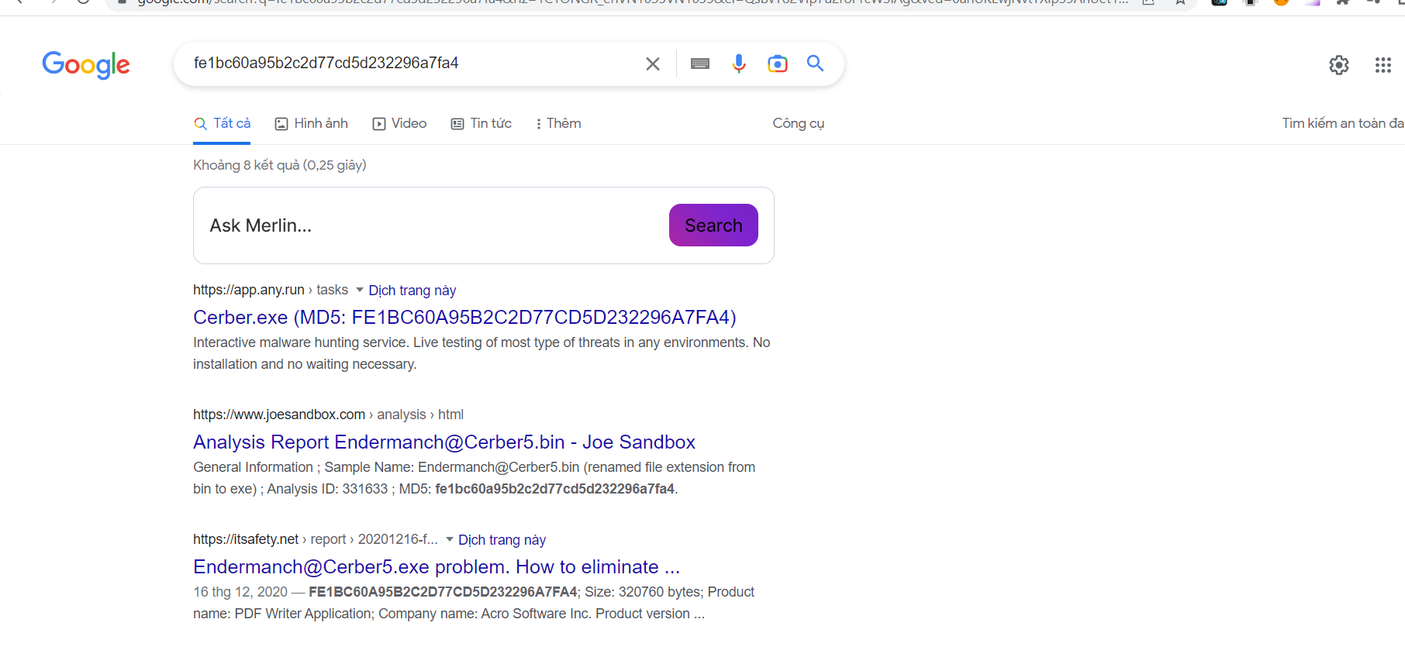Click the itsafety.net › report URL text
The image size is (1405, 664).
(x=316, y=539)
